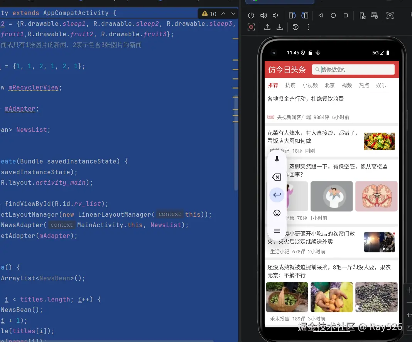Click the 禾木报告 189评 source line
This screenshot has height=342, width=412.
tap(298, 318)
